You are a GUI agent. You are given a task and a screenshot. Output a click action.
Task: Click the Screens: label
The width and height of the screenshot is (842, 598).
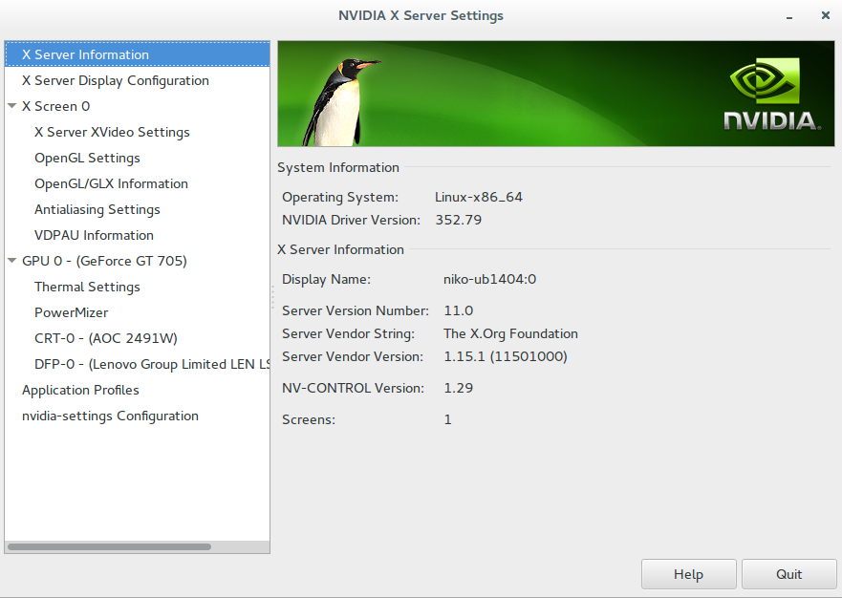pyautogui.click(x=309, y=419)
